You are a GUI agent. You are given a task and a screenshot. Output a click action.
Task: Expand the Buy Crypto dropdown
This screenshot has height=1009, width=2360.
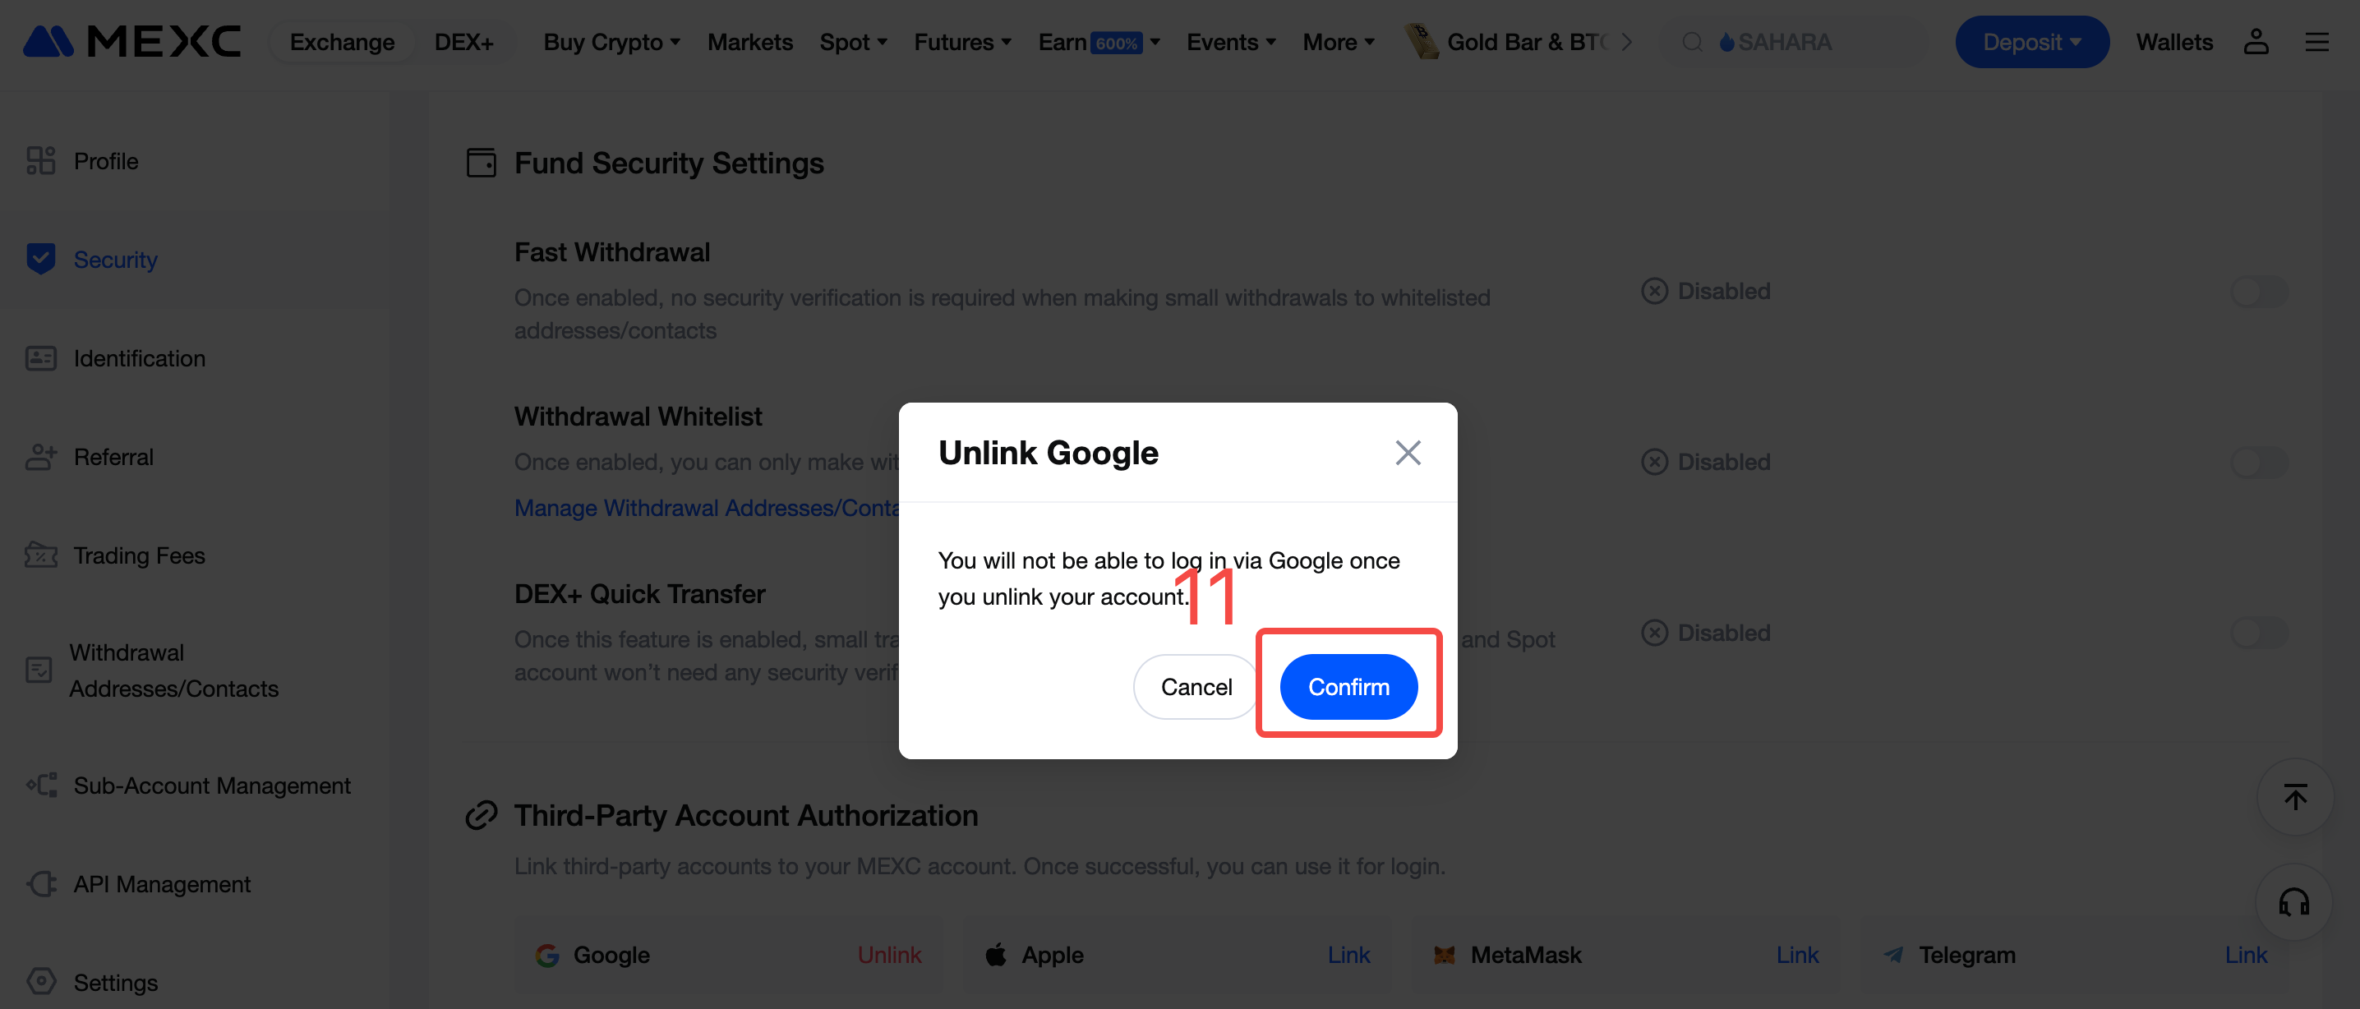[x=611, y=42]
